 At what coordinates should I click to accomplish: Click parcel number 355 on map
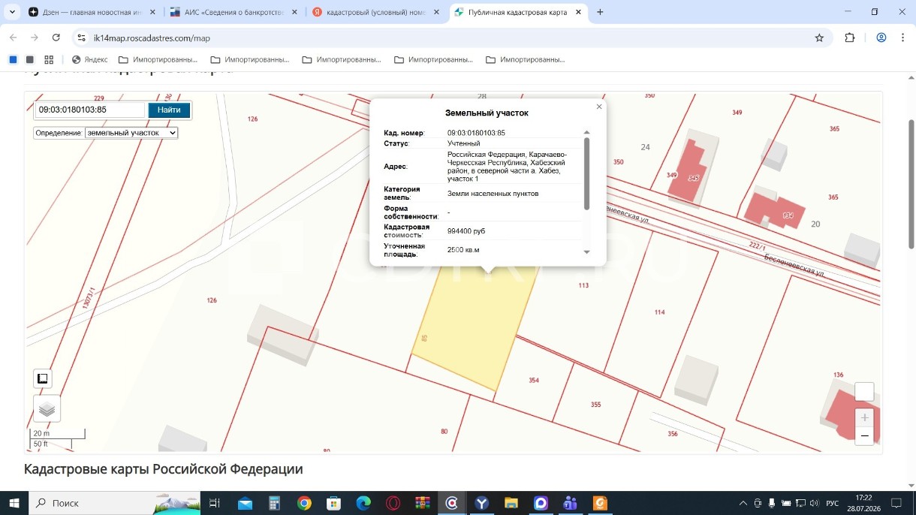point(595,405)
